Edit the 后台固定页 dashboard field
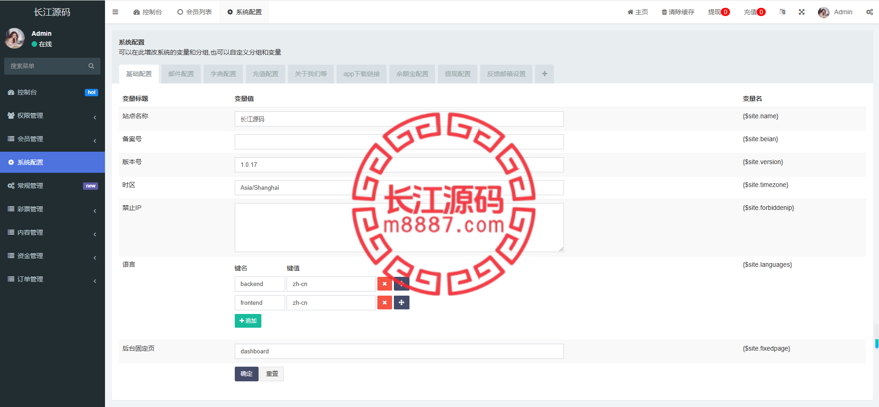 (x=399, y=352)
